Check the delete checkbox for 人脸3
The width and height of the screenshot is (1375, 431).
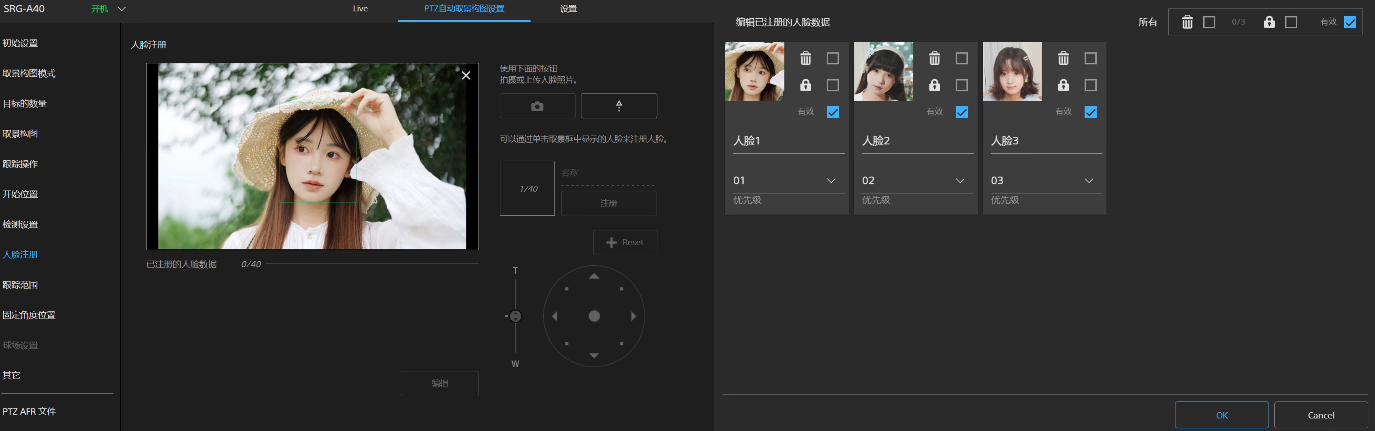pos(1090,58)
